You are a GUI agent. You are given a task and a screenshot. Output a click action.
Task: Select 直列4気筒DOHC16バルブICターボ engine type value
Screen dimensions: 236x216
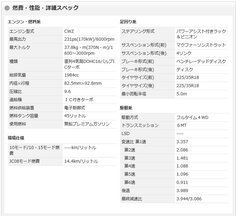coord(90,64)
